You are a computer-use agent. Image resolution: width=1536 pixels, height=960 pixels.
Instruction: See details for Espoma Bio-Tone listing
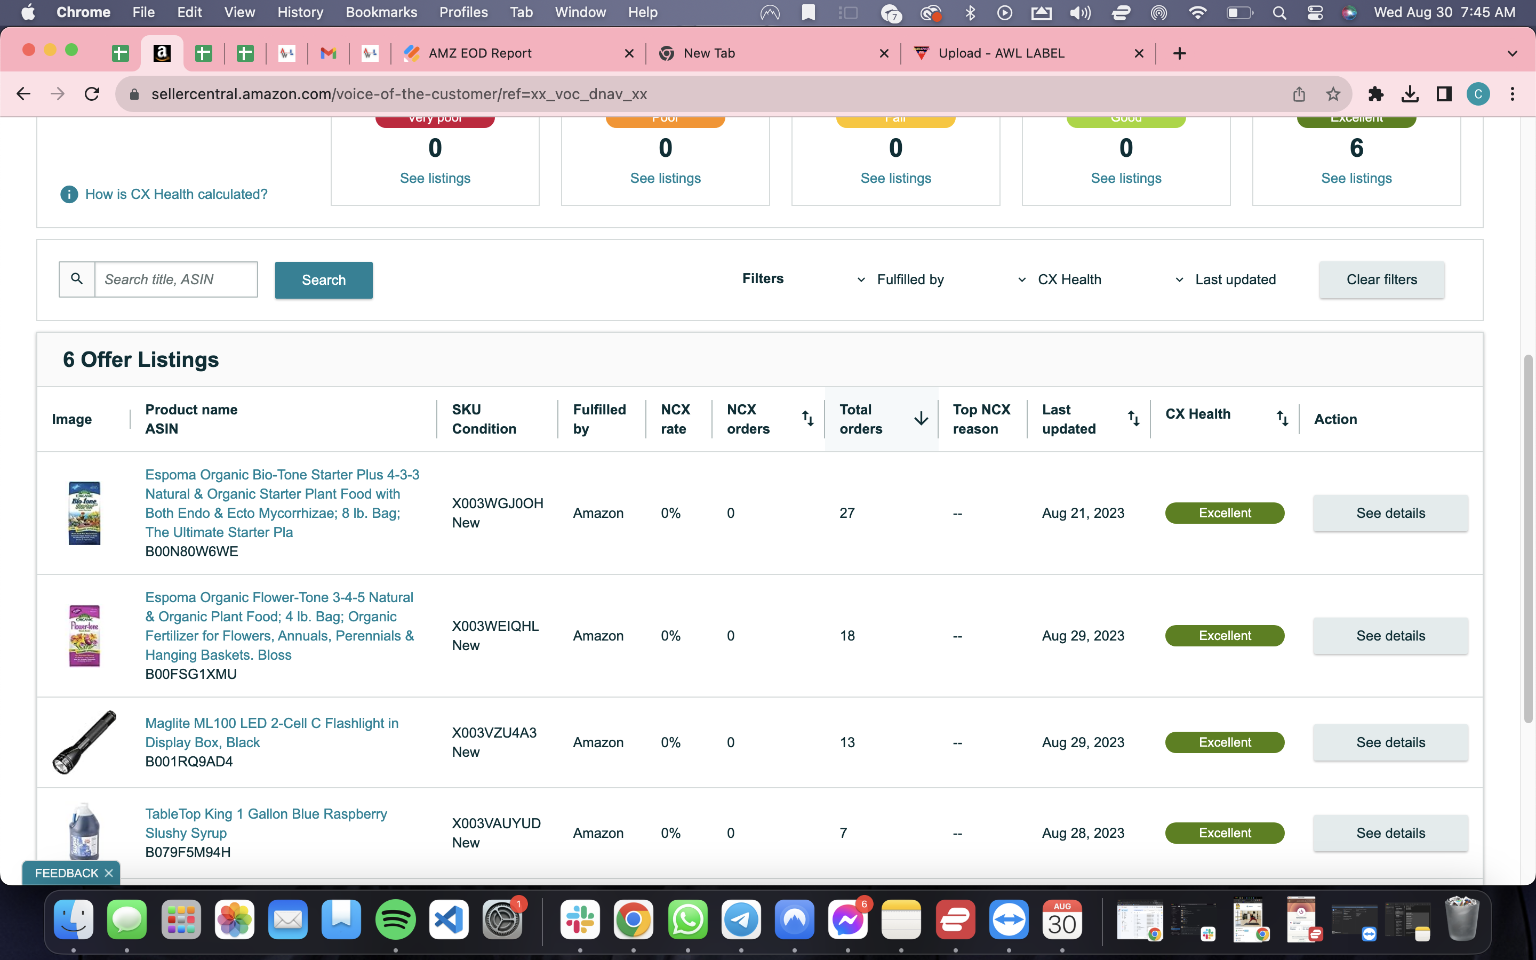pyautogui.click(x=1390, y=513)
